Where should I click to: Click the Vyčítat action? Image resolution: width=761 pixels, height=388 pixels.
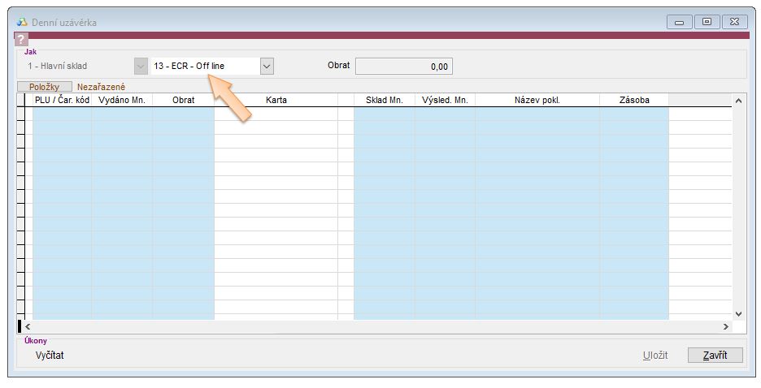[50, 356]
